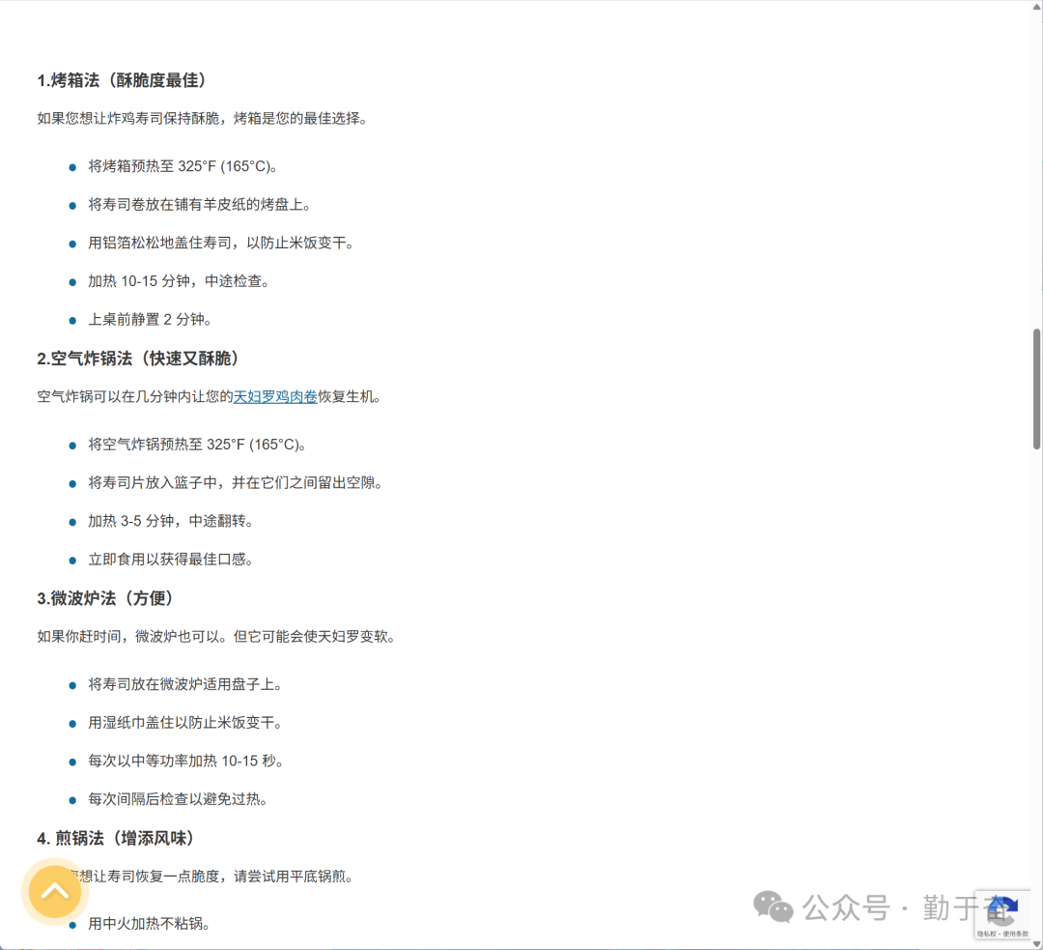Viewport: 1043px width, 950px height.
Task: Click the reCAPTCHA logo badge
Action: [1002, 910]
